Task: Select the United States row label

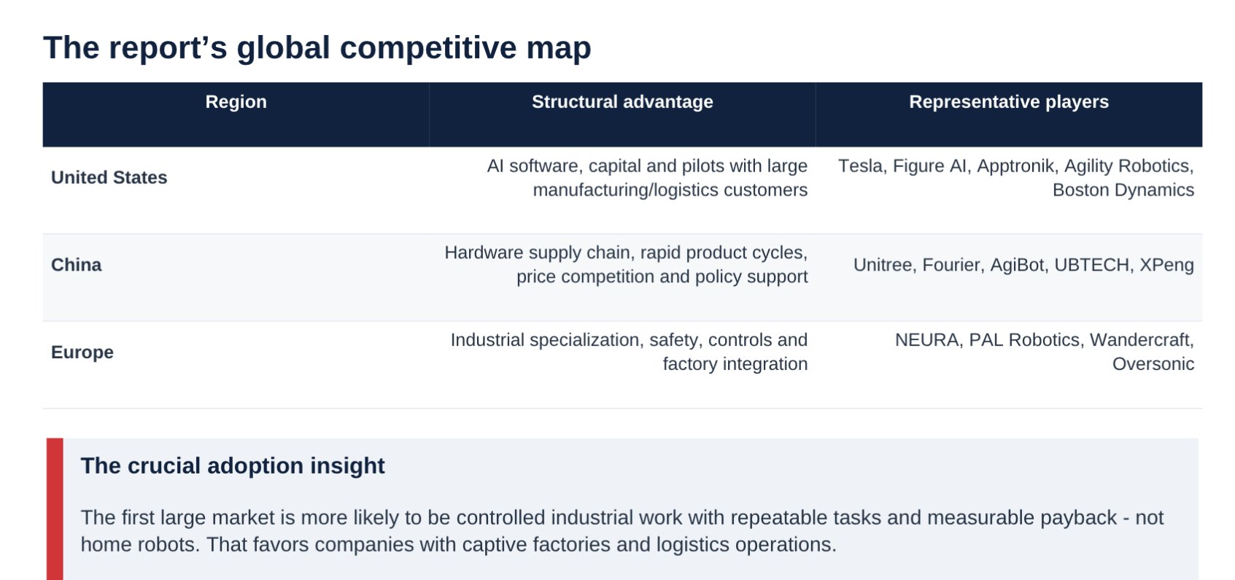Action: tap(109, 177)
